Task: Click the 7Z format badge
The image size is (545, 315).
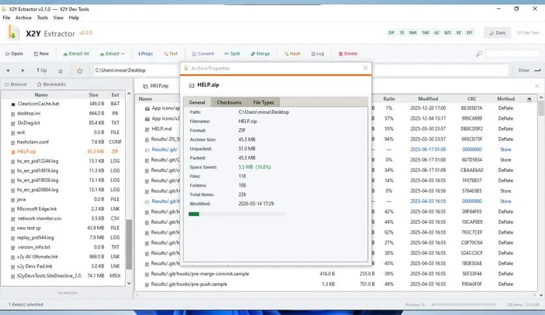Action: (402, 33)
